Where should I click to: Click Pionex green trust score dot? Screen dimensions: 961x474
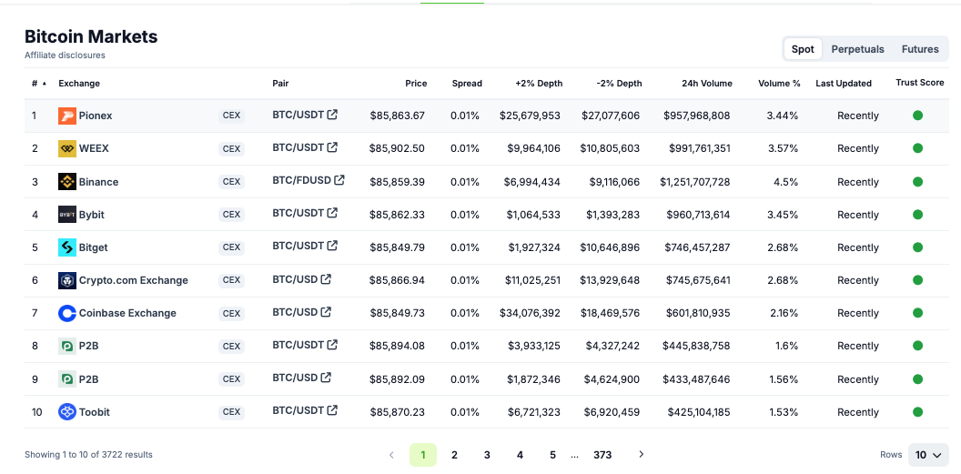click(x=917, y=116)
